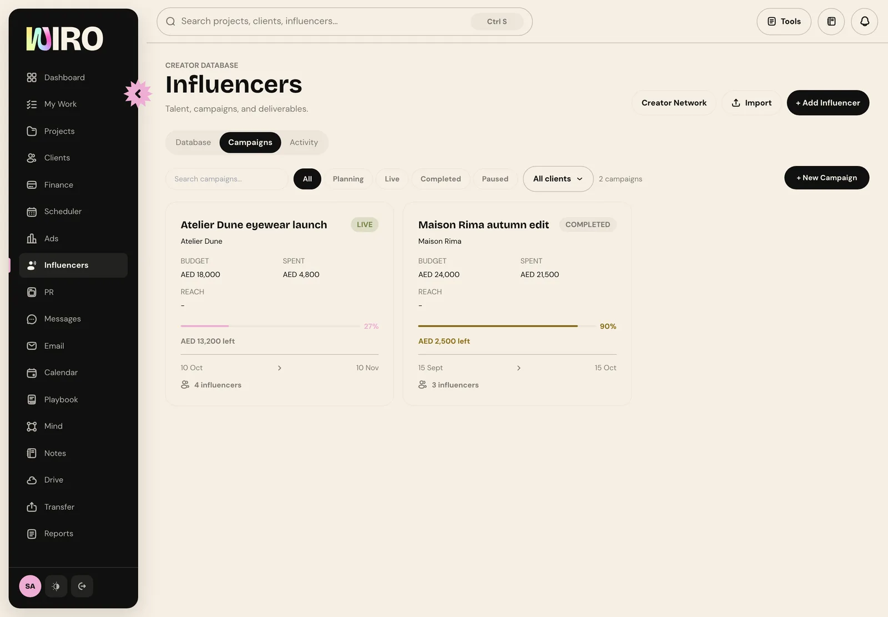Go to Projects folder icon
Image resolution: width=888 pixels, height=617 pixels.
tap(32, 131)
